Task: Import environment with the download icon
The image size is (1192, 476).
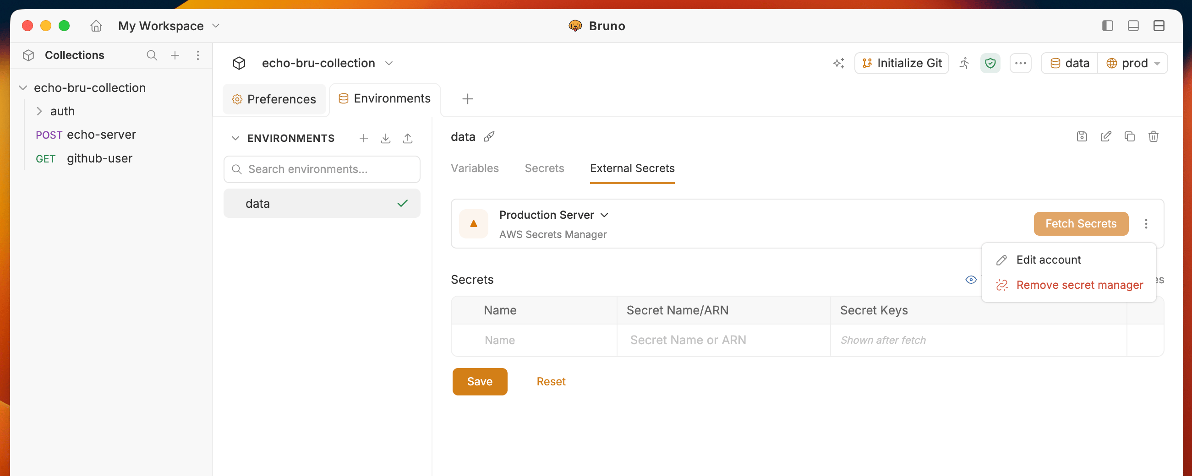Action: click(385, 138)
